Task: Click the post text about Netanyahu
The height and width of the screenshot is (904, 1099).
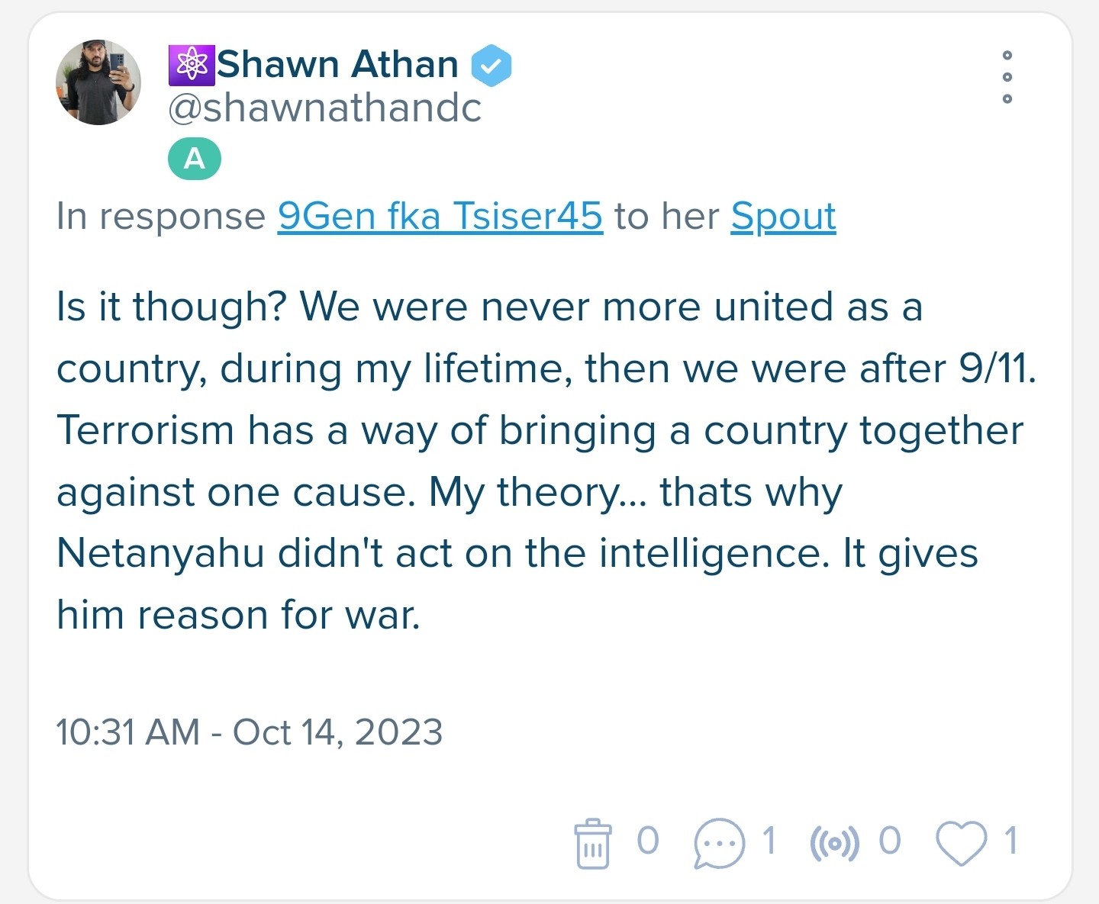Action: (x=547, y=461)
